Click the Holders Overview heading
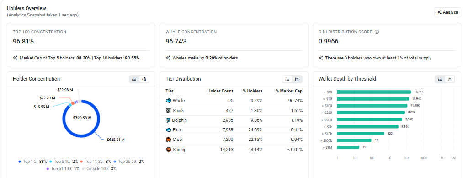The width and height of the screenshot is (463, 178). point(27,8)
